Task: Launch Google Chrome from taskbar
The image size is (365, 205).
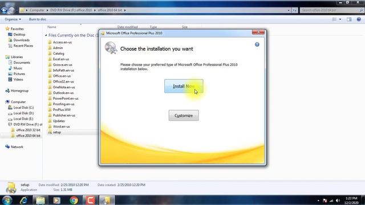Action: click(x=74, y=200)
